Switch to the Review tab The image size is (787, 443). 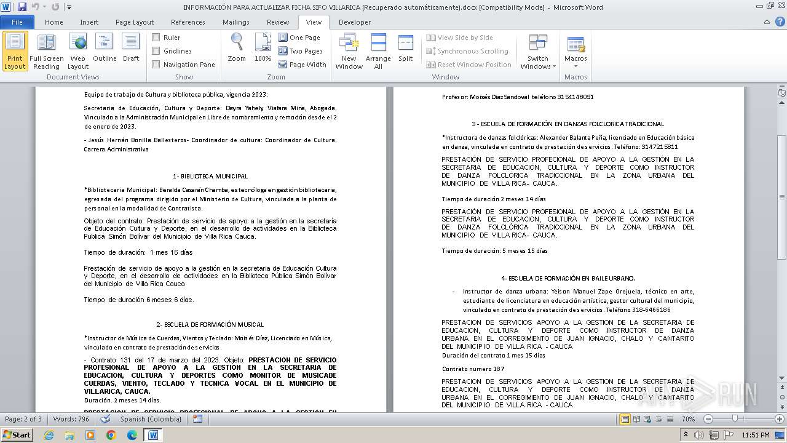click(x=278, y=22)
